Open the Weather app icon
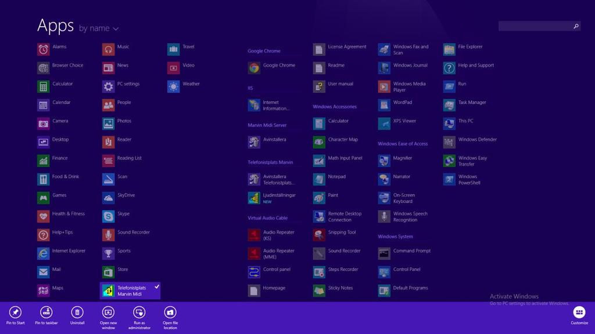 pyautogui.click(x=173, y=86)
